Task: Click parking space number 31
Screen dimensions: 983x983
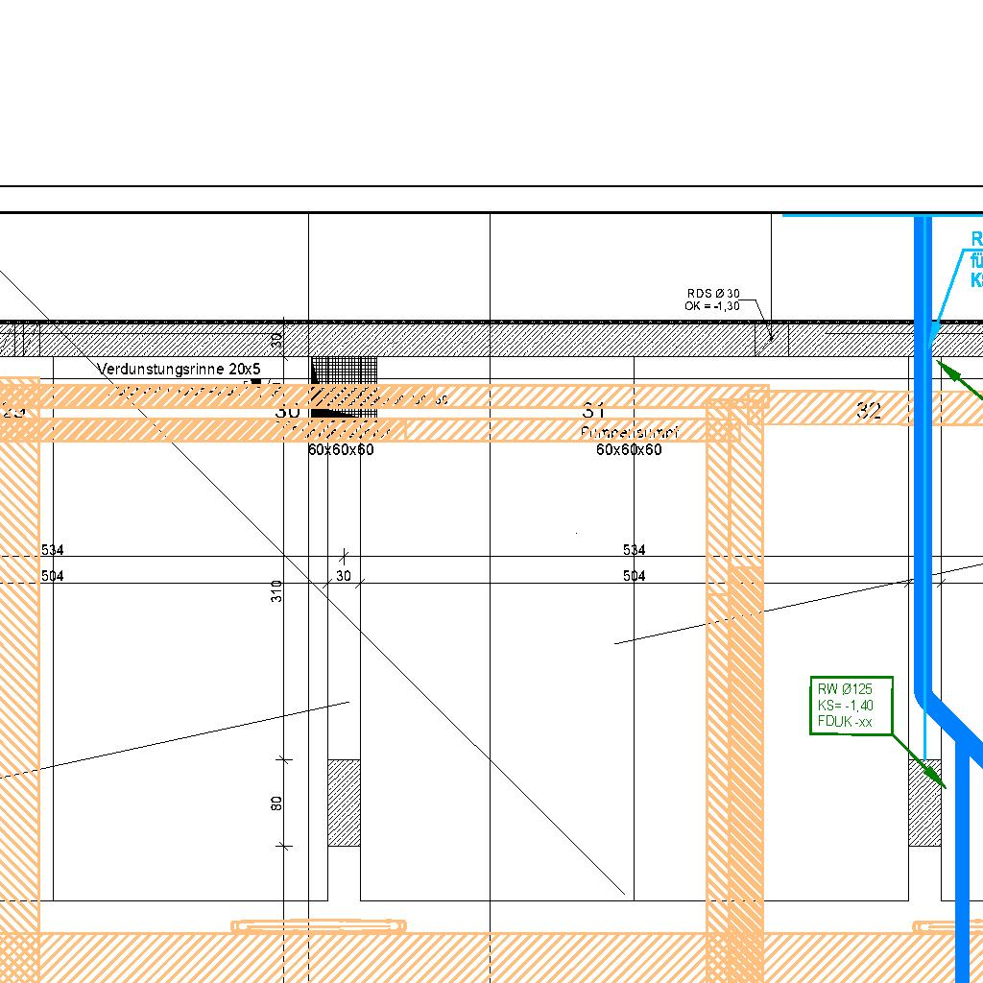Action: click(594, 411)
